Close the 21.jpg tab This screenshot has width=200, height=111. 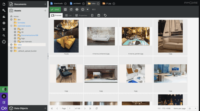pyautogui.click(x=114, y=4)
